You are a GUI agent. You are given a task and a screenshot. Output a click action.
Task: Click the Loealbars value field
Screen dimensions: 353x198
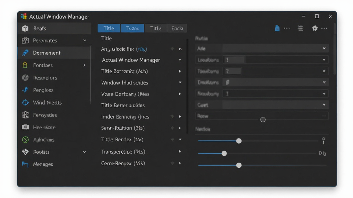[234, 60]
